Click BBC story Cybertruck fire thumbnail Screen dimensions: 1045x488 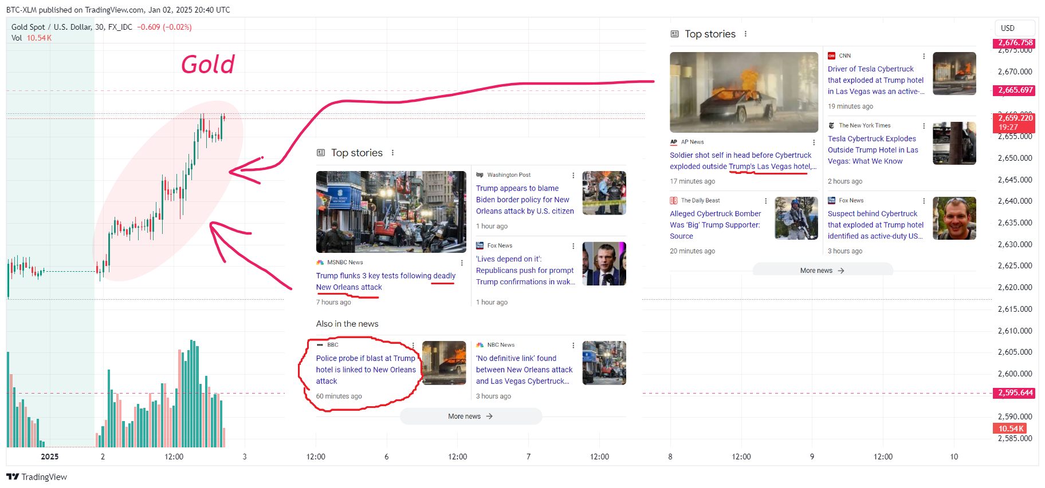[x=444, y=363]
